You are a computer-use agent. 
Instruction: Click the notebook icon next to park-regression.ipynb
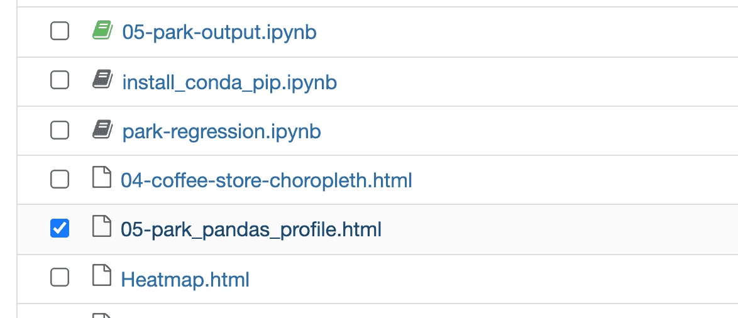pos(102,130)
